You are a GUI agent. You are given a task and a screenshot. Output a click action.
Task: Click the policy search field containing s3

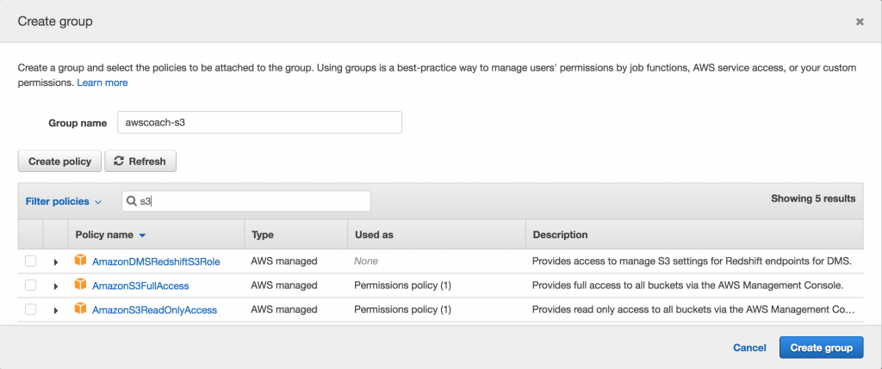[245, 201]
